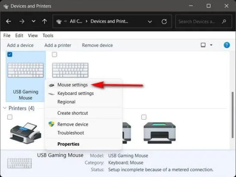Click Add a device in toolbar
Viewport: 236px width, 177px height.
20,45
